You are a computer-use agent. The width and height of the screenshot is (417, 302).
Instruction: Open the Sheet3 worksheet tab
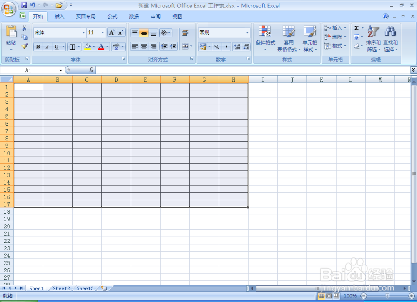[x=85, y=288]
